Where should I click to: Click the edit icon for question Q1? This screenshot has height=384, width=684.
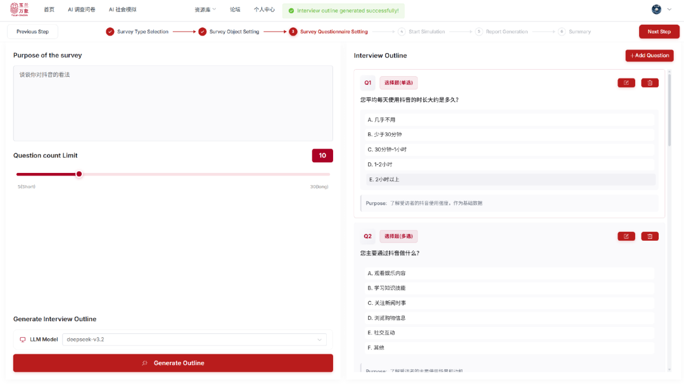[x=626, y=83]
